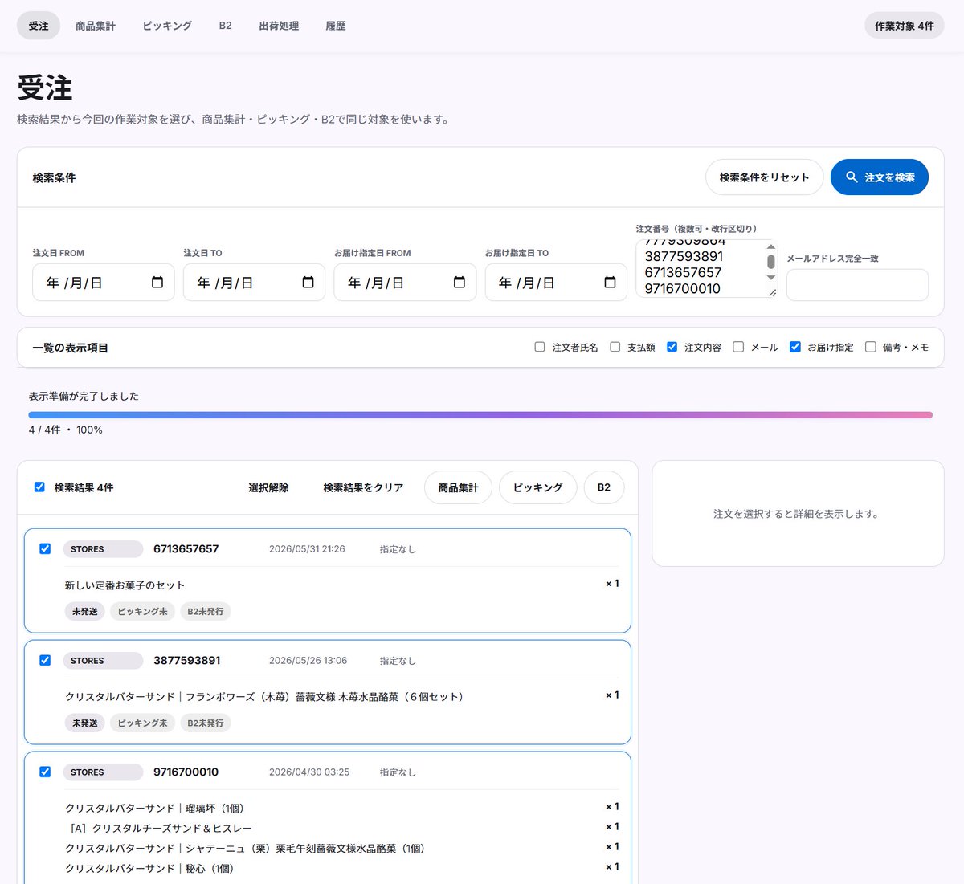
Task: Click the メールアドレス完全一致 input field
Action: pos(857,285)
